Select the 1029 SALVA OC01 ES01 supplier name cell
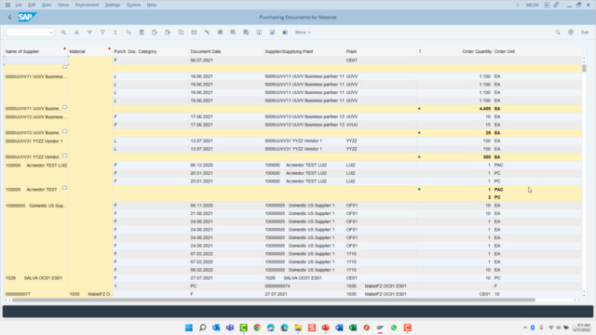Image resolution: width=596 pixels, height=335 pixels. [35, 278]
